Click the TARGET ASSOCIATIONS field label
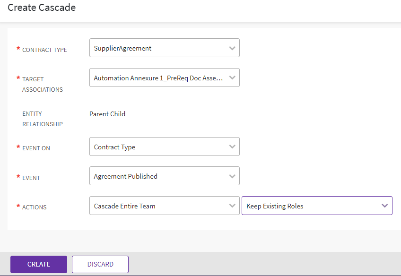This screenshot has height=276, width=401. pos(42,84)
